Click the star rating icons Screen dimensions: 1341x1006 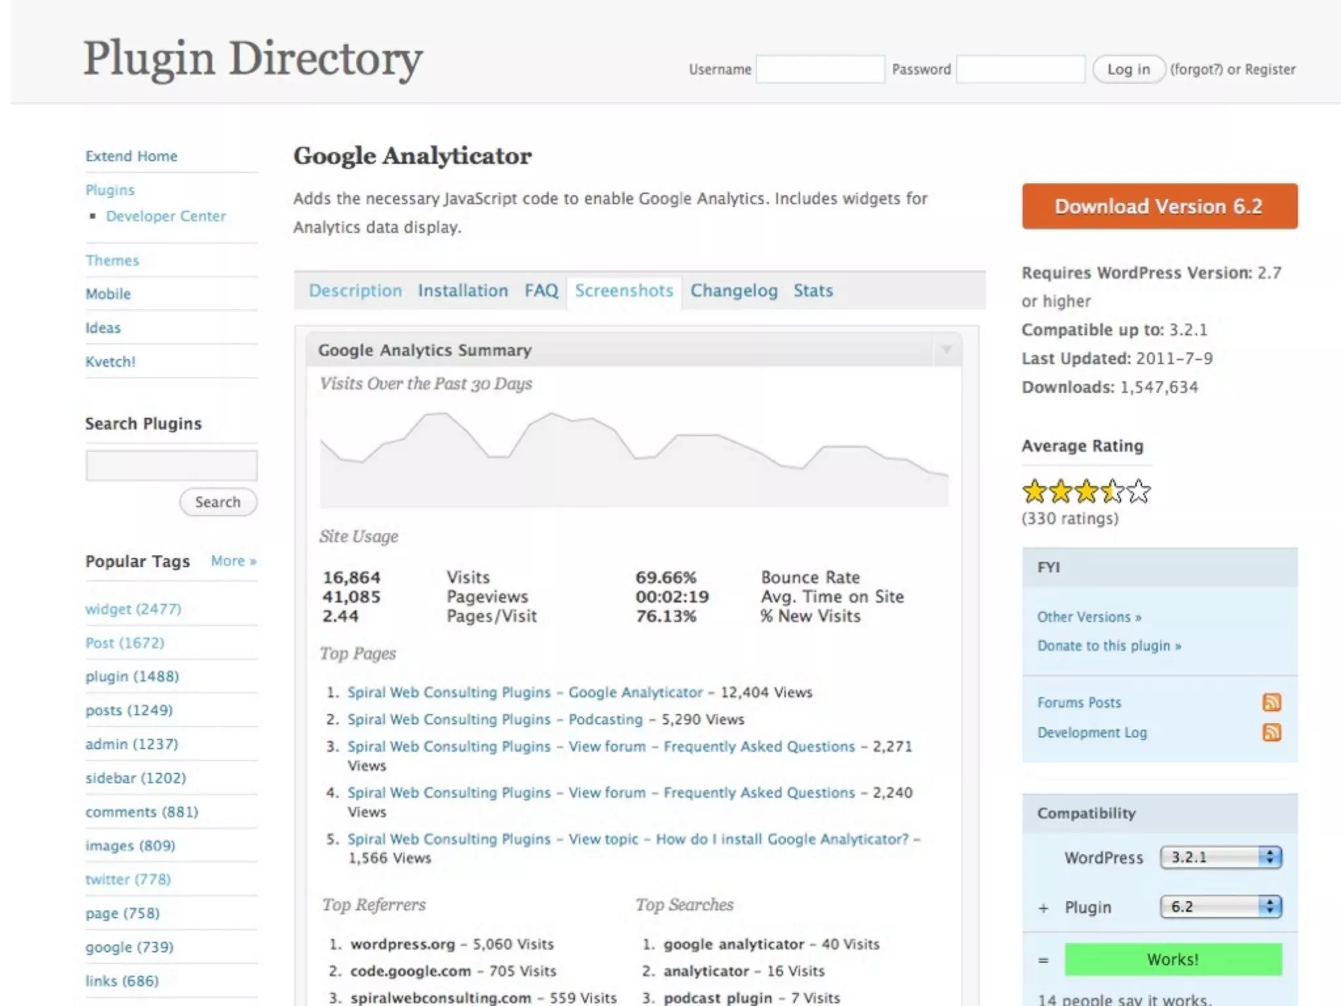click(x=1086, y=491)
